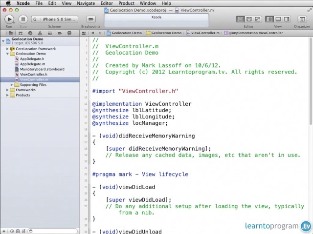Image resolution: width=313 pixels, height=234 pixels.
Task: Select ViewController.m in the navigator
Action: coord(40,79)
